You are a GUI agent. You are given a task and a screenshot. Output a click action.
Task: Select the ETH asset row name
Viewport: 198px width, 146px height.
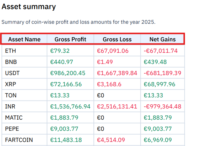[11, 51]
